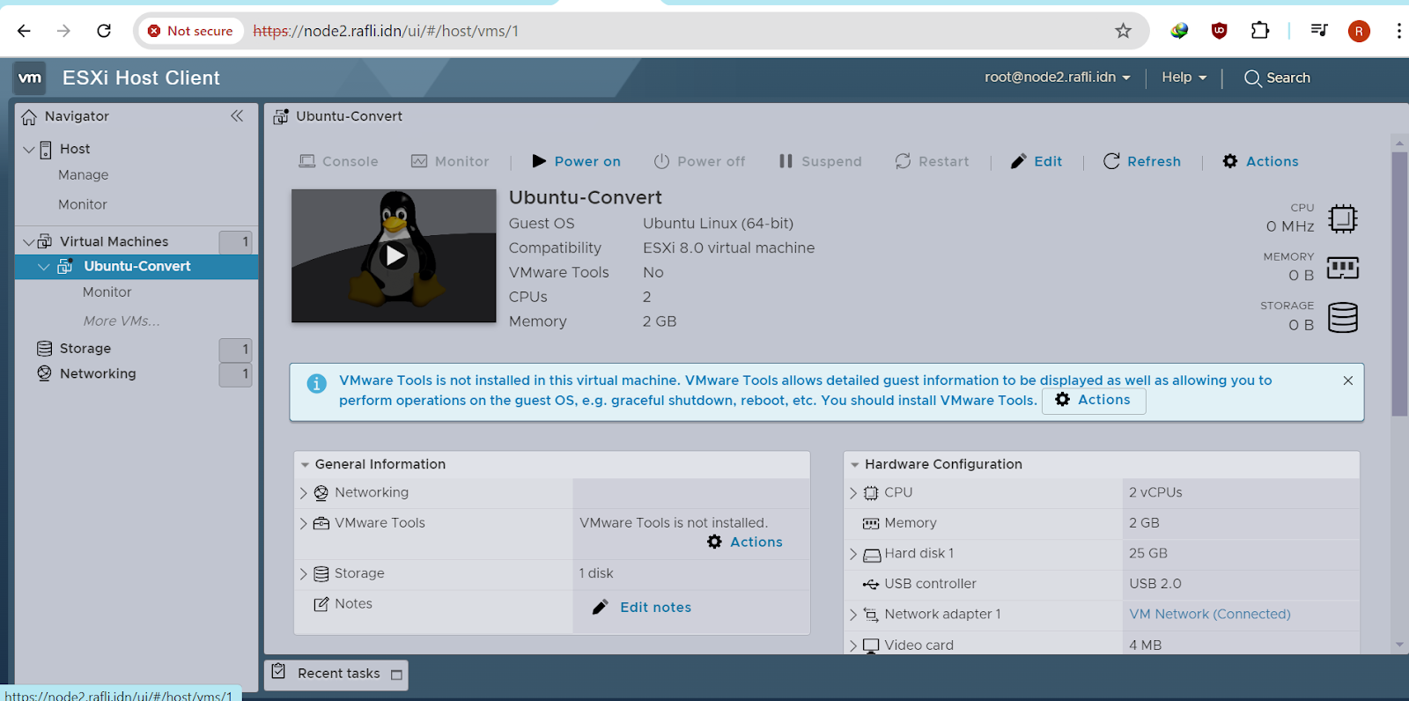Expand the Networking row in General Information

pyautogui.click(x=304, y=493)
